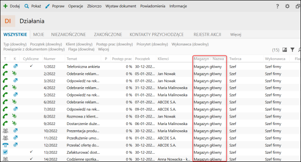Switch to KONTAKTY PRZYCHODZĄCE tab
The width and height of the screenshot is (301, 162).
click(157, 34)
